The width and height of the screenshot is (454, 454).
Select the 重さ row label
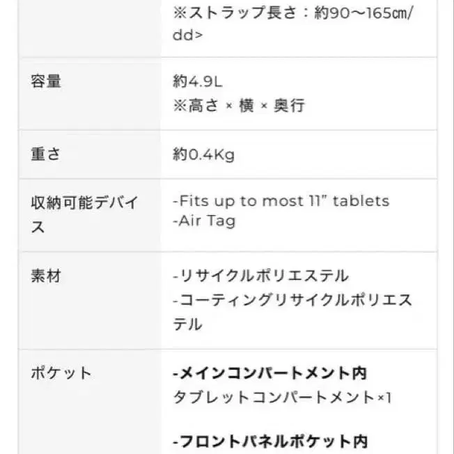[46, 154]
